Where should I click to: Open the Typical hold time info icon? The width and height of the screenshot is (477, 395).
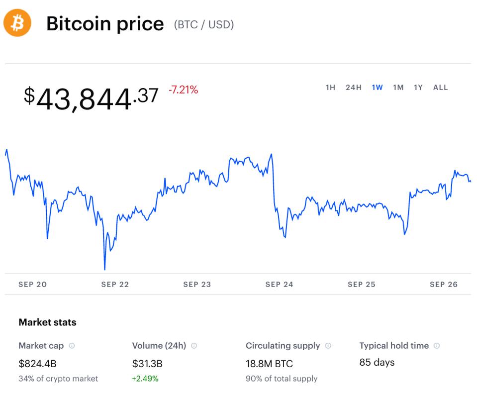coord(437,346)
